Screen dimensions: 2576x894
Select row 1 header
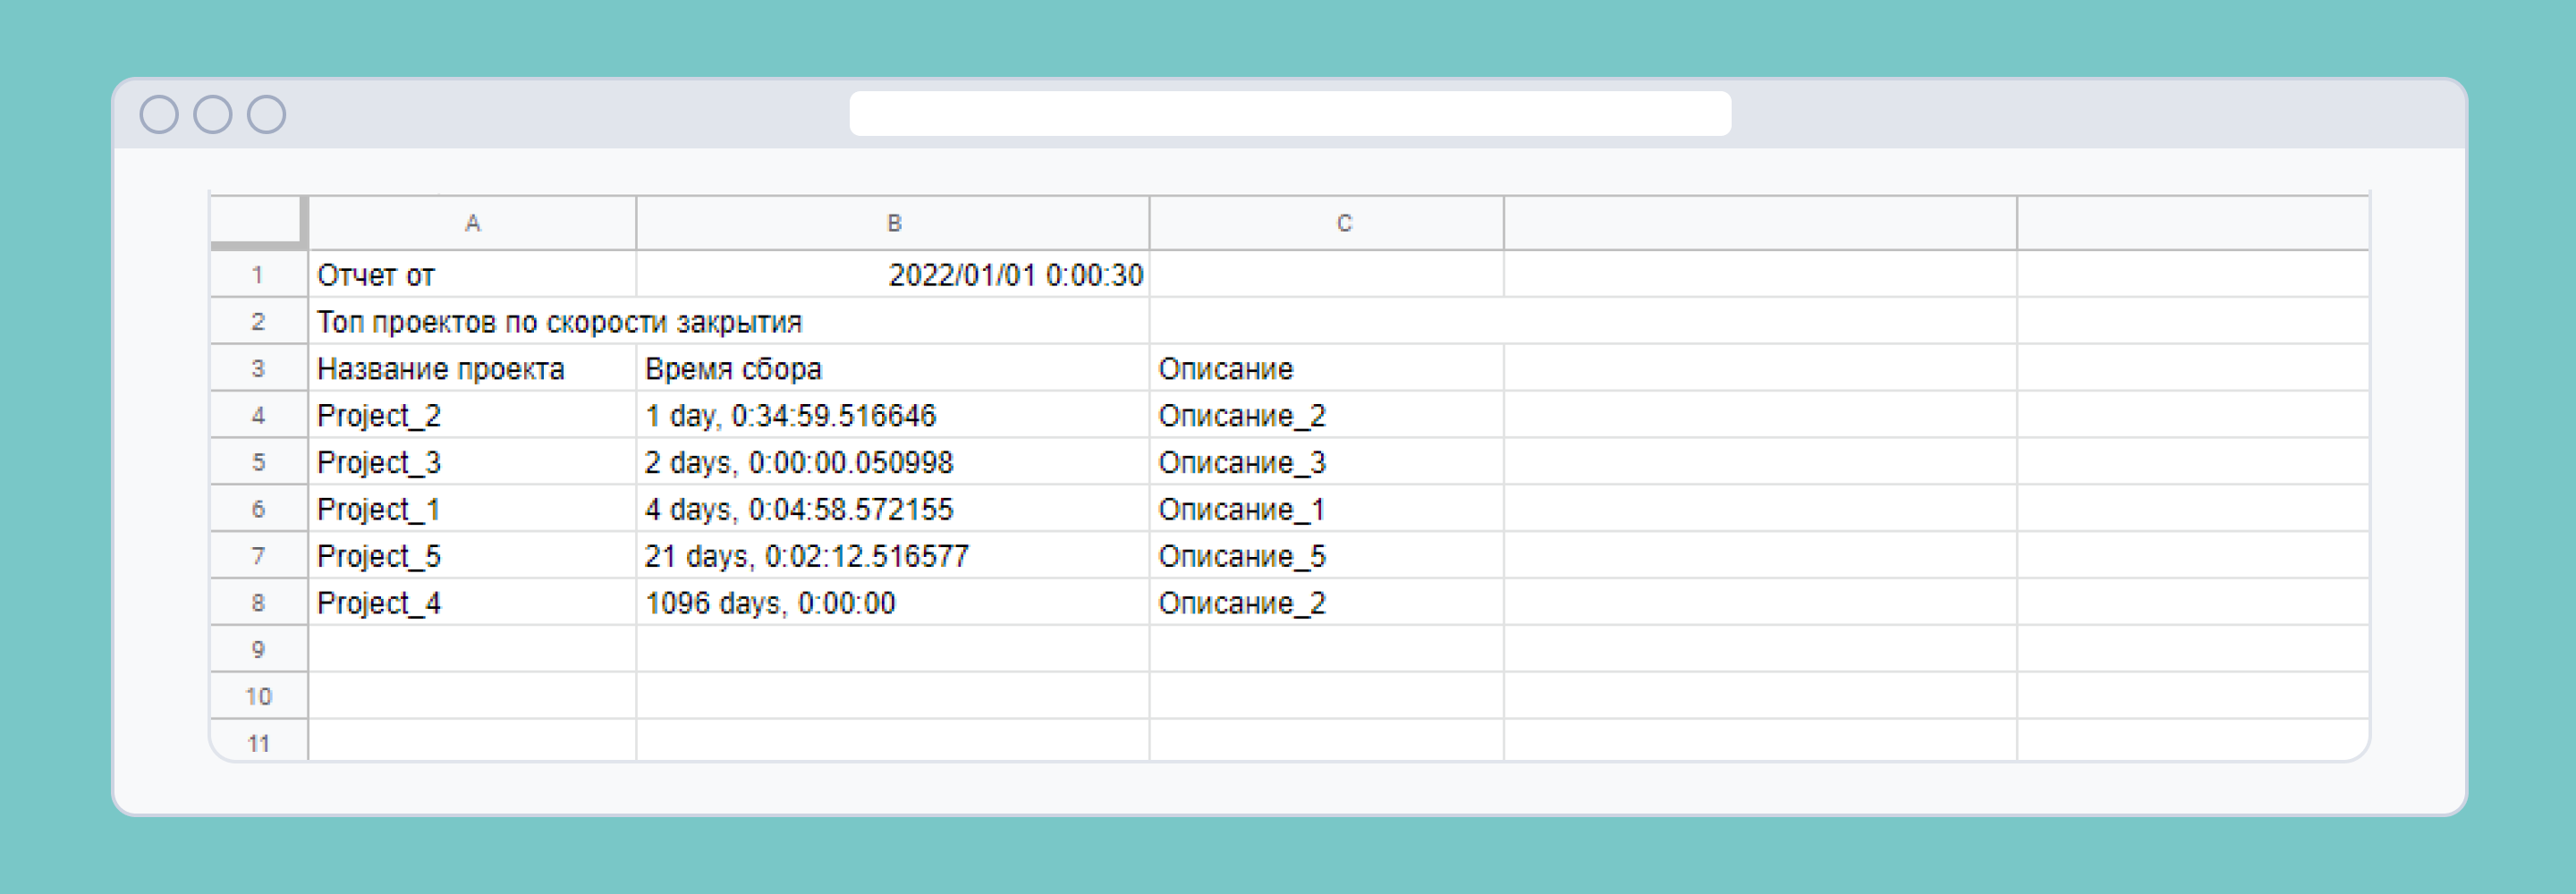(x=258, y=274)
